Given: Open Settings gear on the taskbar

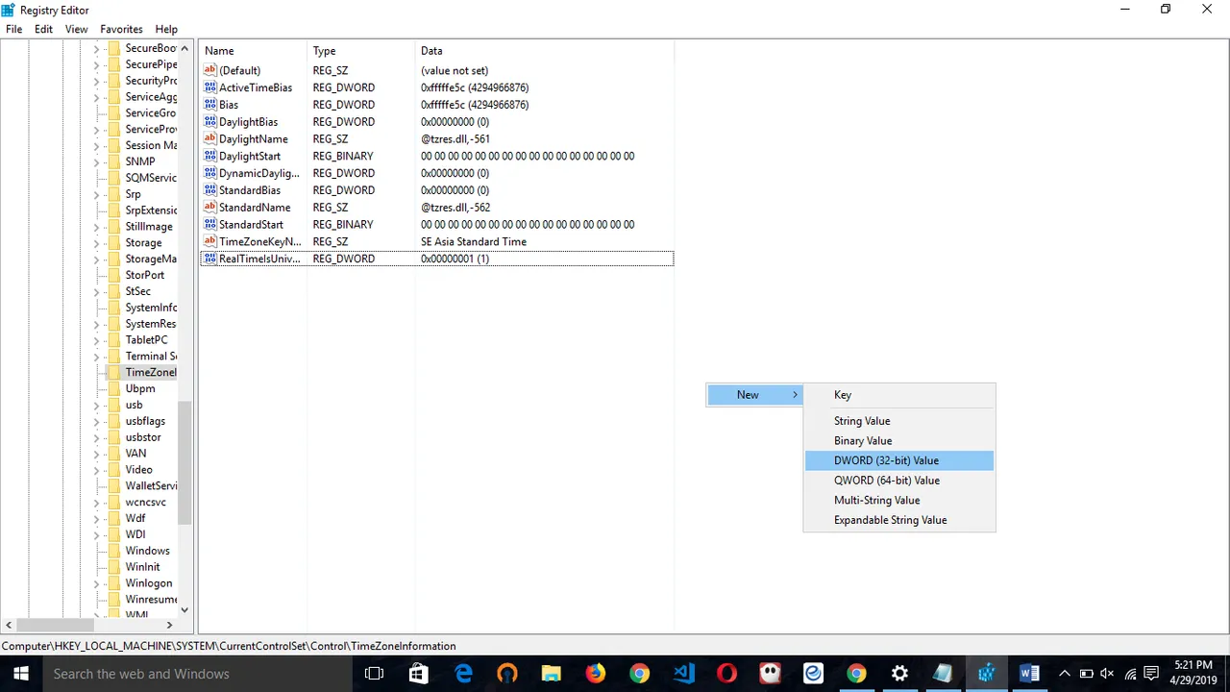Looking at the screenshot, I should [x=898, y=674].
